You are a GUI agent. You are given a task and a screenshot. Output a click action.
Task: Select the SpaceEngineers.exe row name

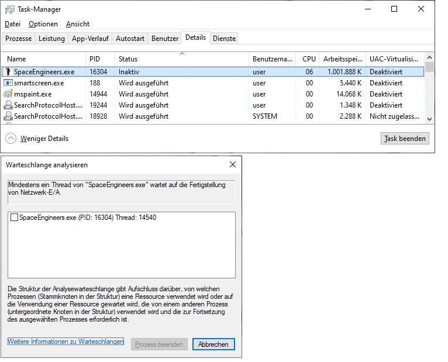tap(44, 72)
